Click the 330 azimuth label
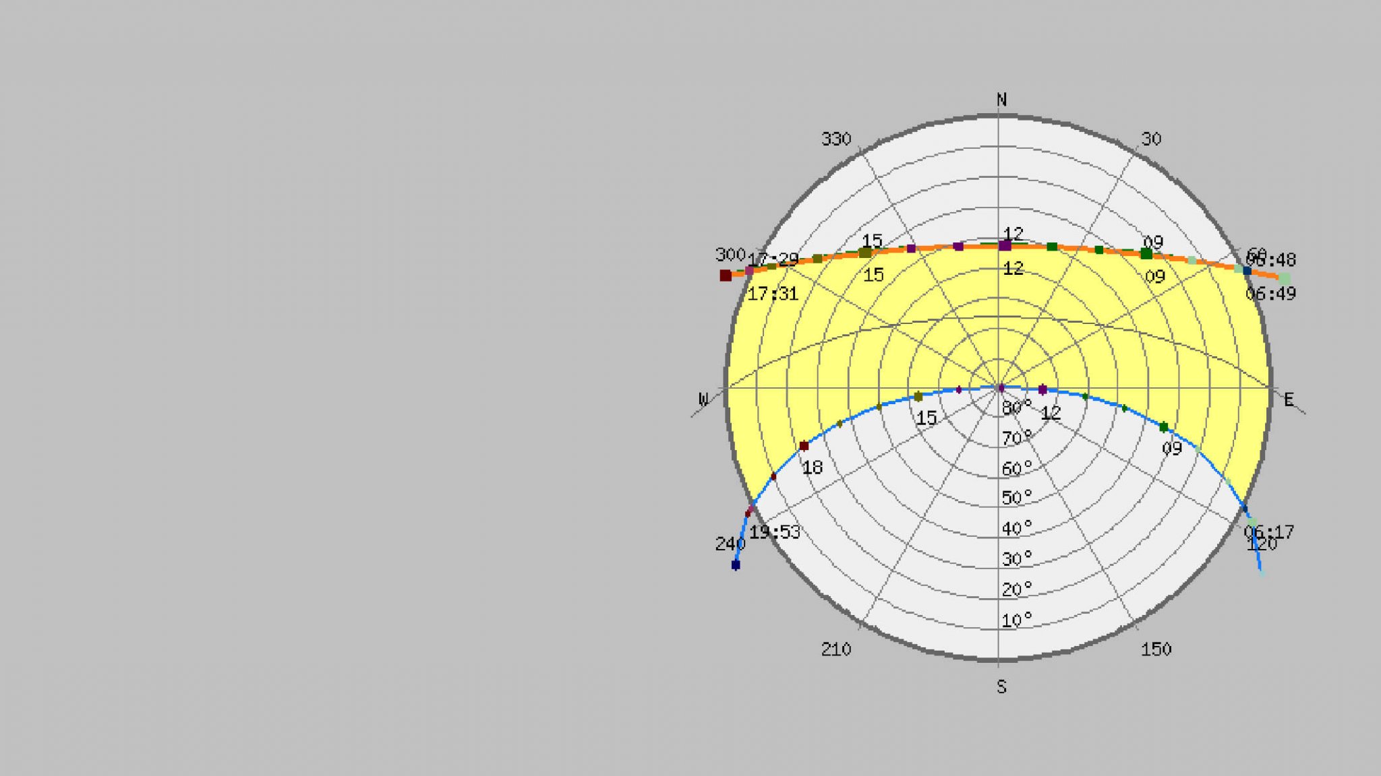Screen dimensions: 1381x776 click(836, 139)
